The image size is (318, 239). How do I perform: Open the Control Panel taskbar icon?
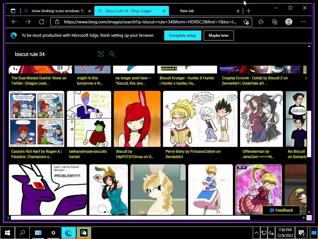pos(38,233)
